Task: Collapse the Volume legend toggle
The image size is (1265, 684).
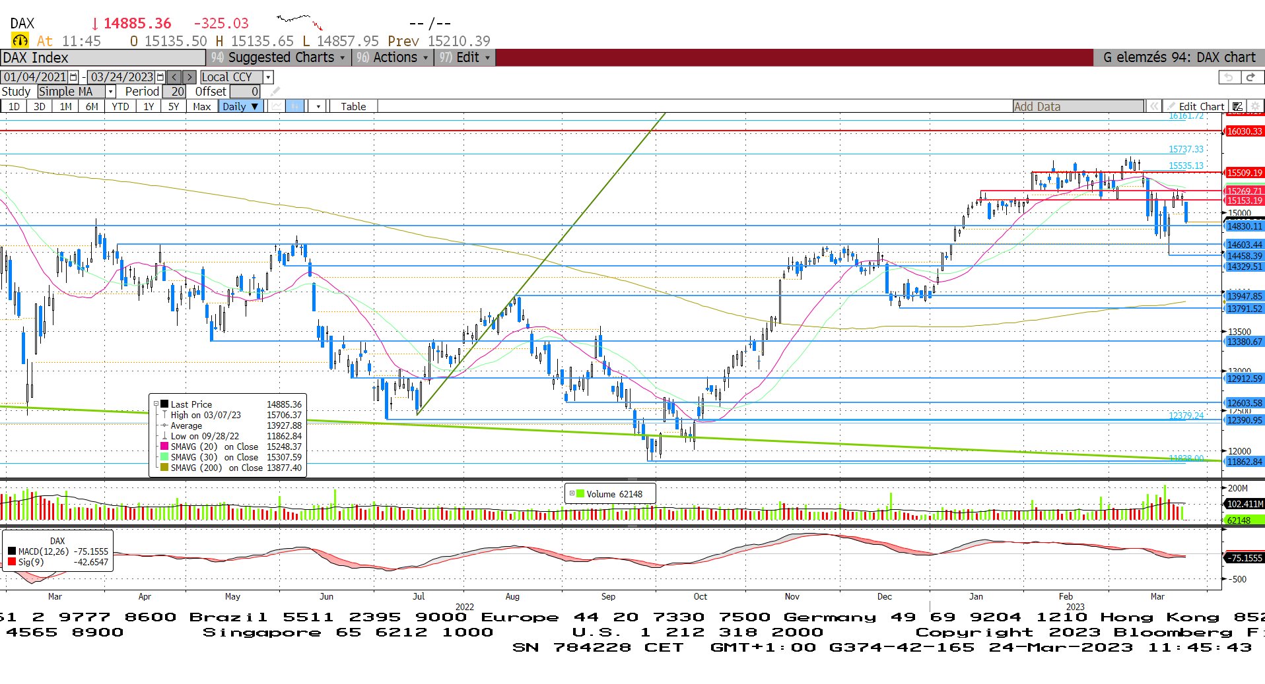Action: pos(572,493)
